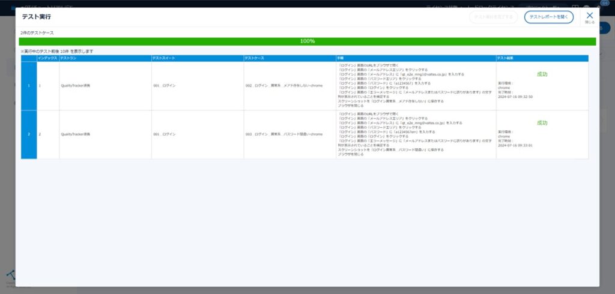Click the blue row number 2 cell
This screenshot has width=615, height=294.
(x=29, y=134)
